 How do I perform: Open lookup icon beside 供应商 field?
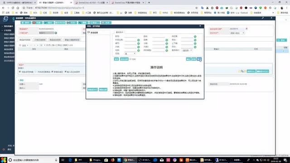click(x=195, y=37)
